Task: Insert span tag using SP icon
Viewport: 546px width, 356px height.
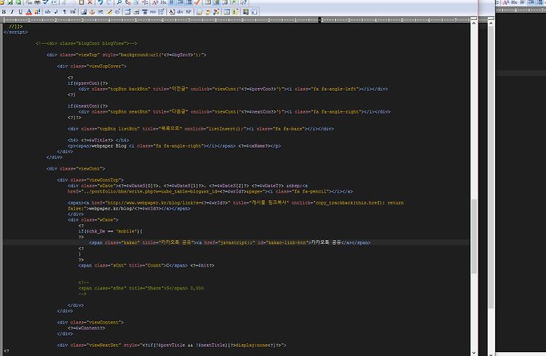Action: 188,12
